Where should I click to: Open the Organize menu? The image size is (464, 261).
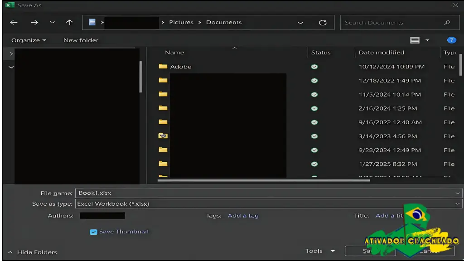(29, 40)
